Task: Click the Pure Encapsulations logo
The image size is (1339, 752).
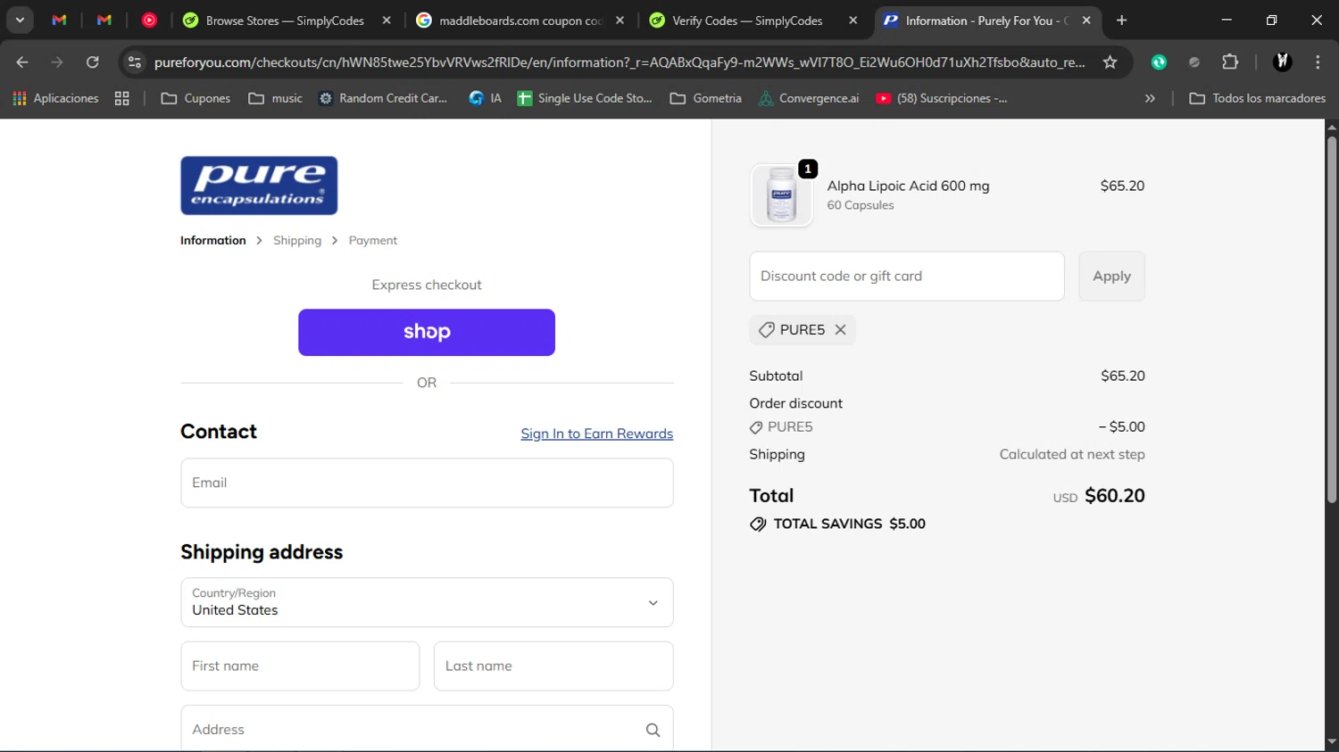Action: [x=259, y=186]
